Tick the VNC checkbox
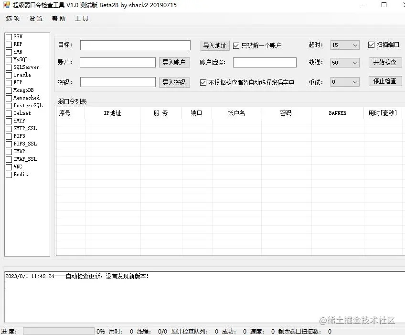Viewport: 405px width, 335px height. pos(9,167)
